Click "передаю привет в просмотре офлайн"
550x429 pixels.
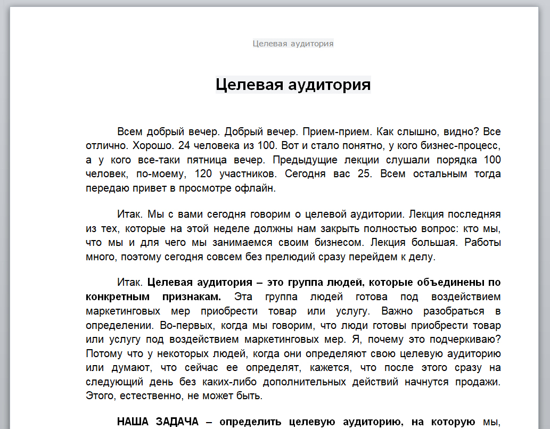[x=180, y=188]
